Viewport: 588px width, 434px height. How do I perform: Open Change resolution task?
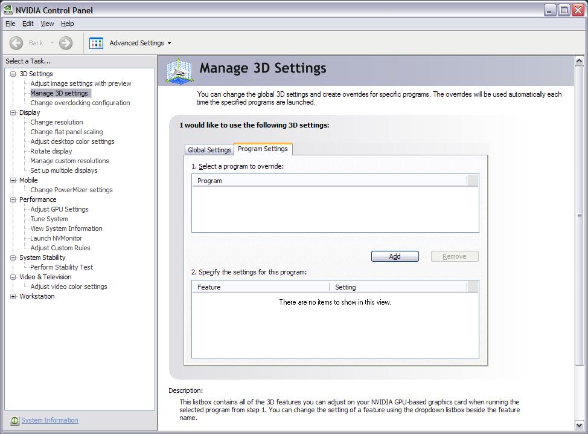pos(57,122)
